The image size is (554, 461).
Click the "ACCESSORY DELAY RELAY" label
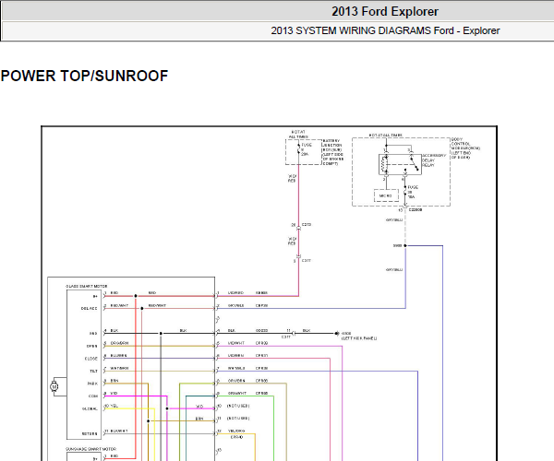434,160
